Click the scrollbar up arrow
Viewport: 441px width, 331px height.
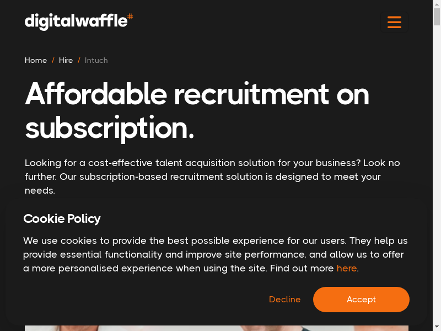pos(437,4)
